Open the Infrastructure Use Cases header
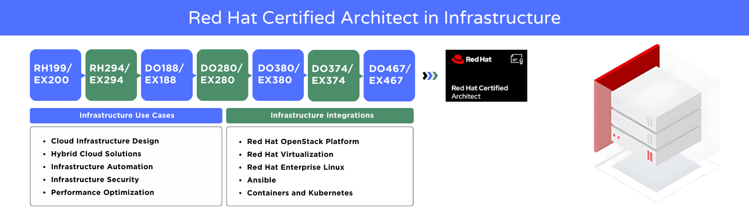 [x=127, y=115]
